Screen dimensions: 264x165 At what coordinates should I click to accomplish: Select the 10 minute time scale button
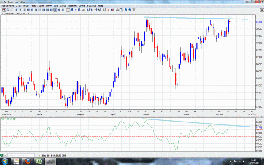[28, 10]
